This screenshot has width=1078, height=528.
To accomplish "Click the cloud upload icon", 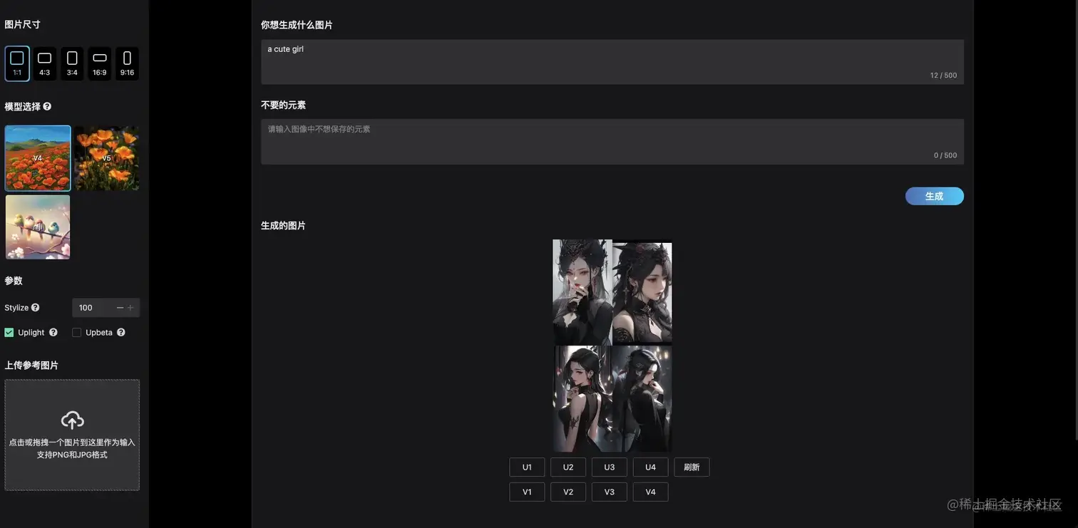I will 72,420.
